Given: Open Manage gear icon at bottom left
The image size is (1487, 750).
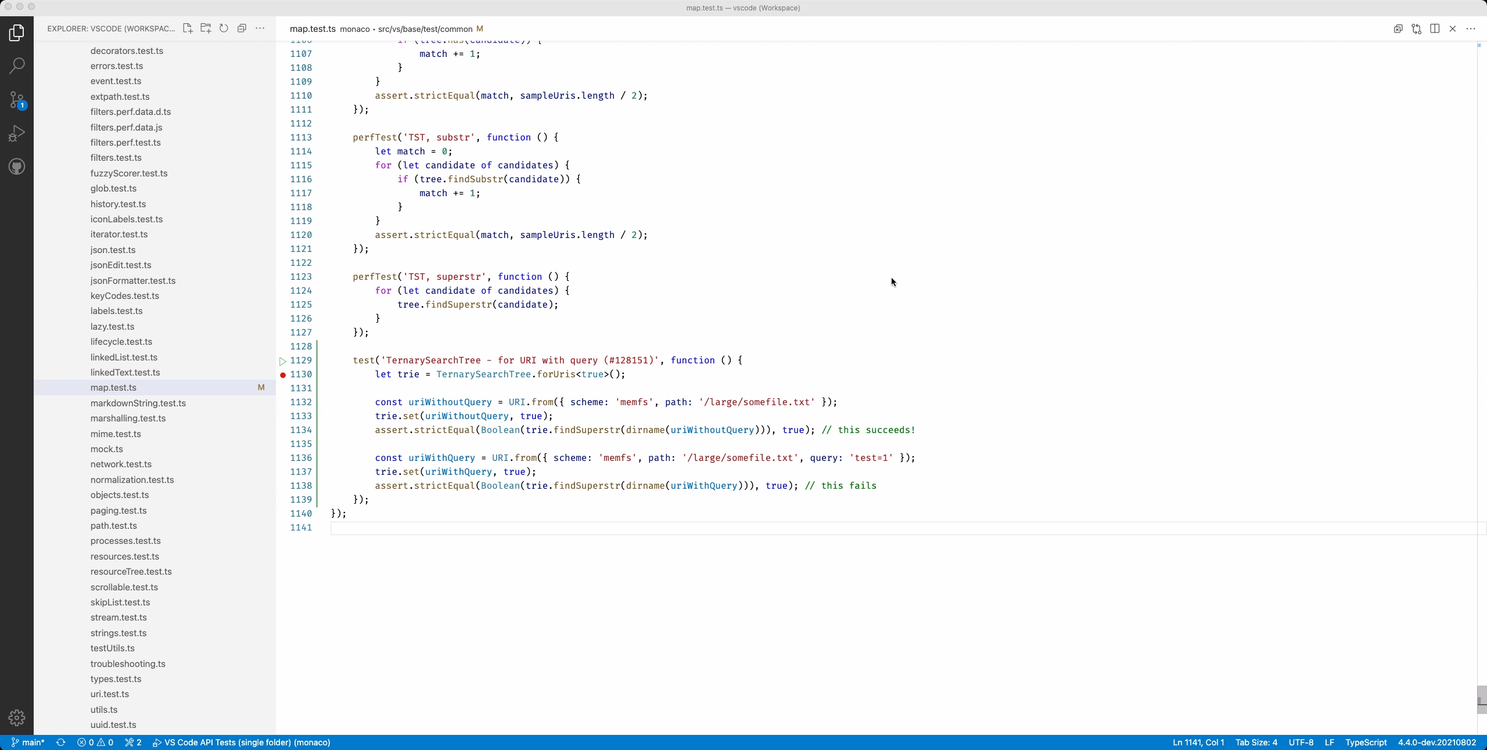Looking at the screenshot, I should click(17, 717).
